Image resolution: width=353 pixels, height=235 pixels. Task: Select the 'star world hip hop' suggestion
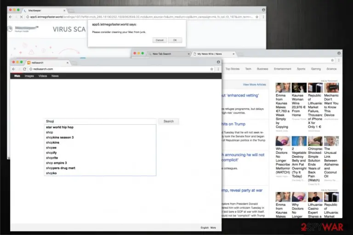(x=60, y=127)
